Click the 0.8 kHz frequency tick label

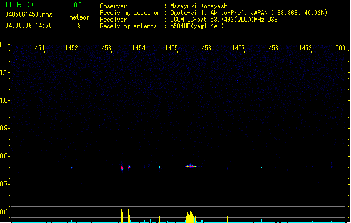point(4,156)
